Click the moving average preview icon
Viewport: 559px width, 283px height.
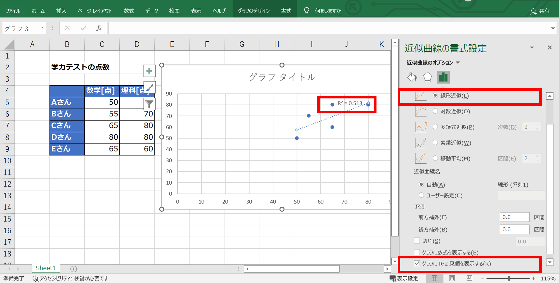click(421, 158)
